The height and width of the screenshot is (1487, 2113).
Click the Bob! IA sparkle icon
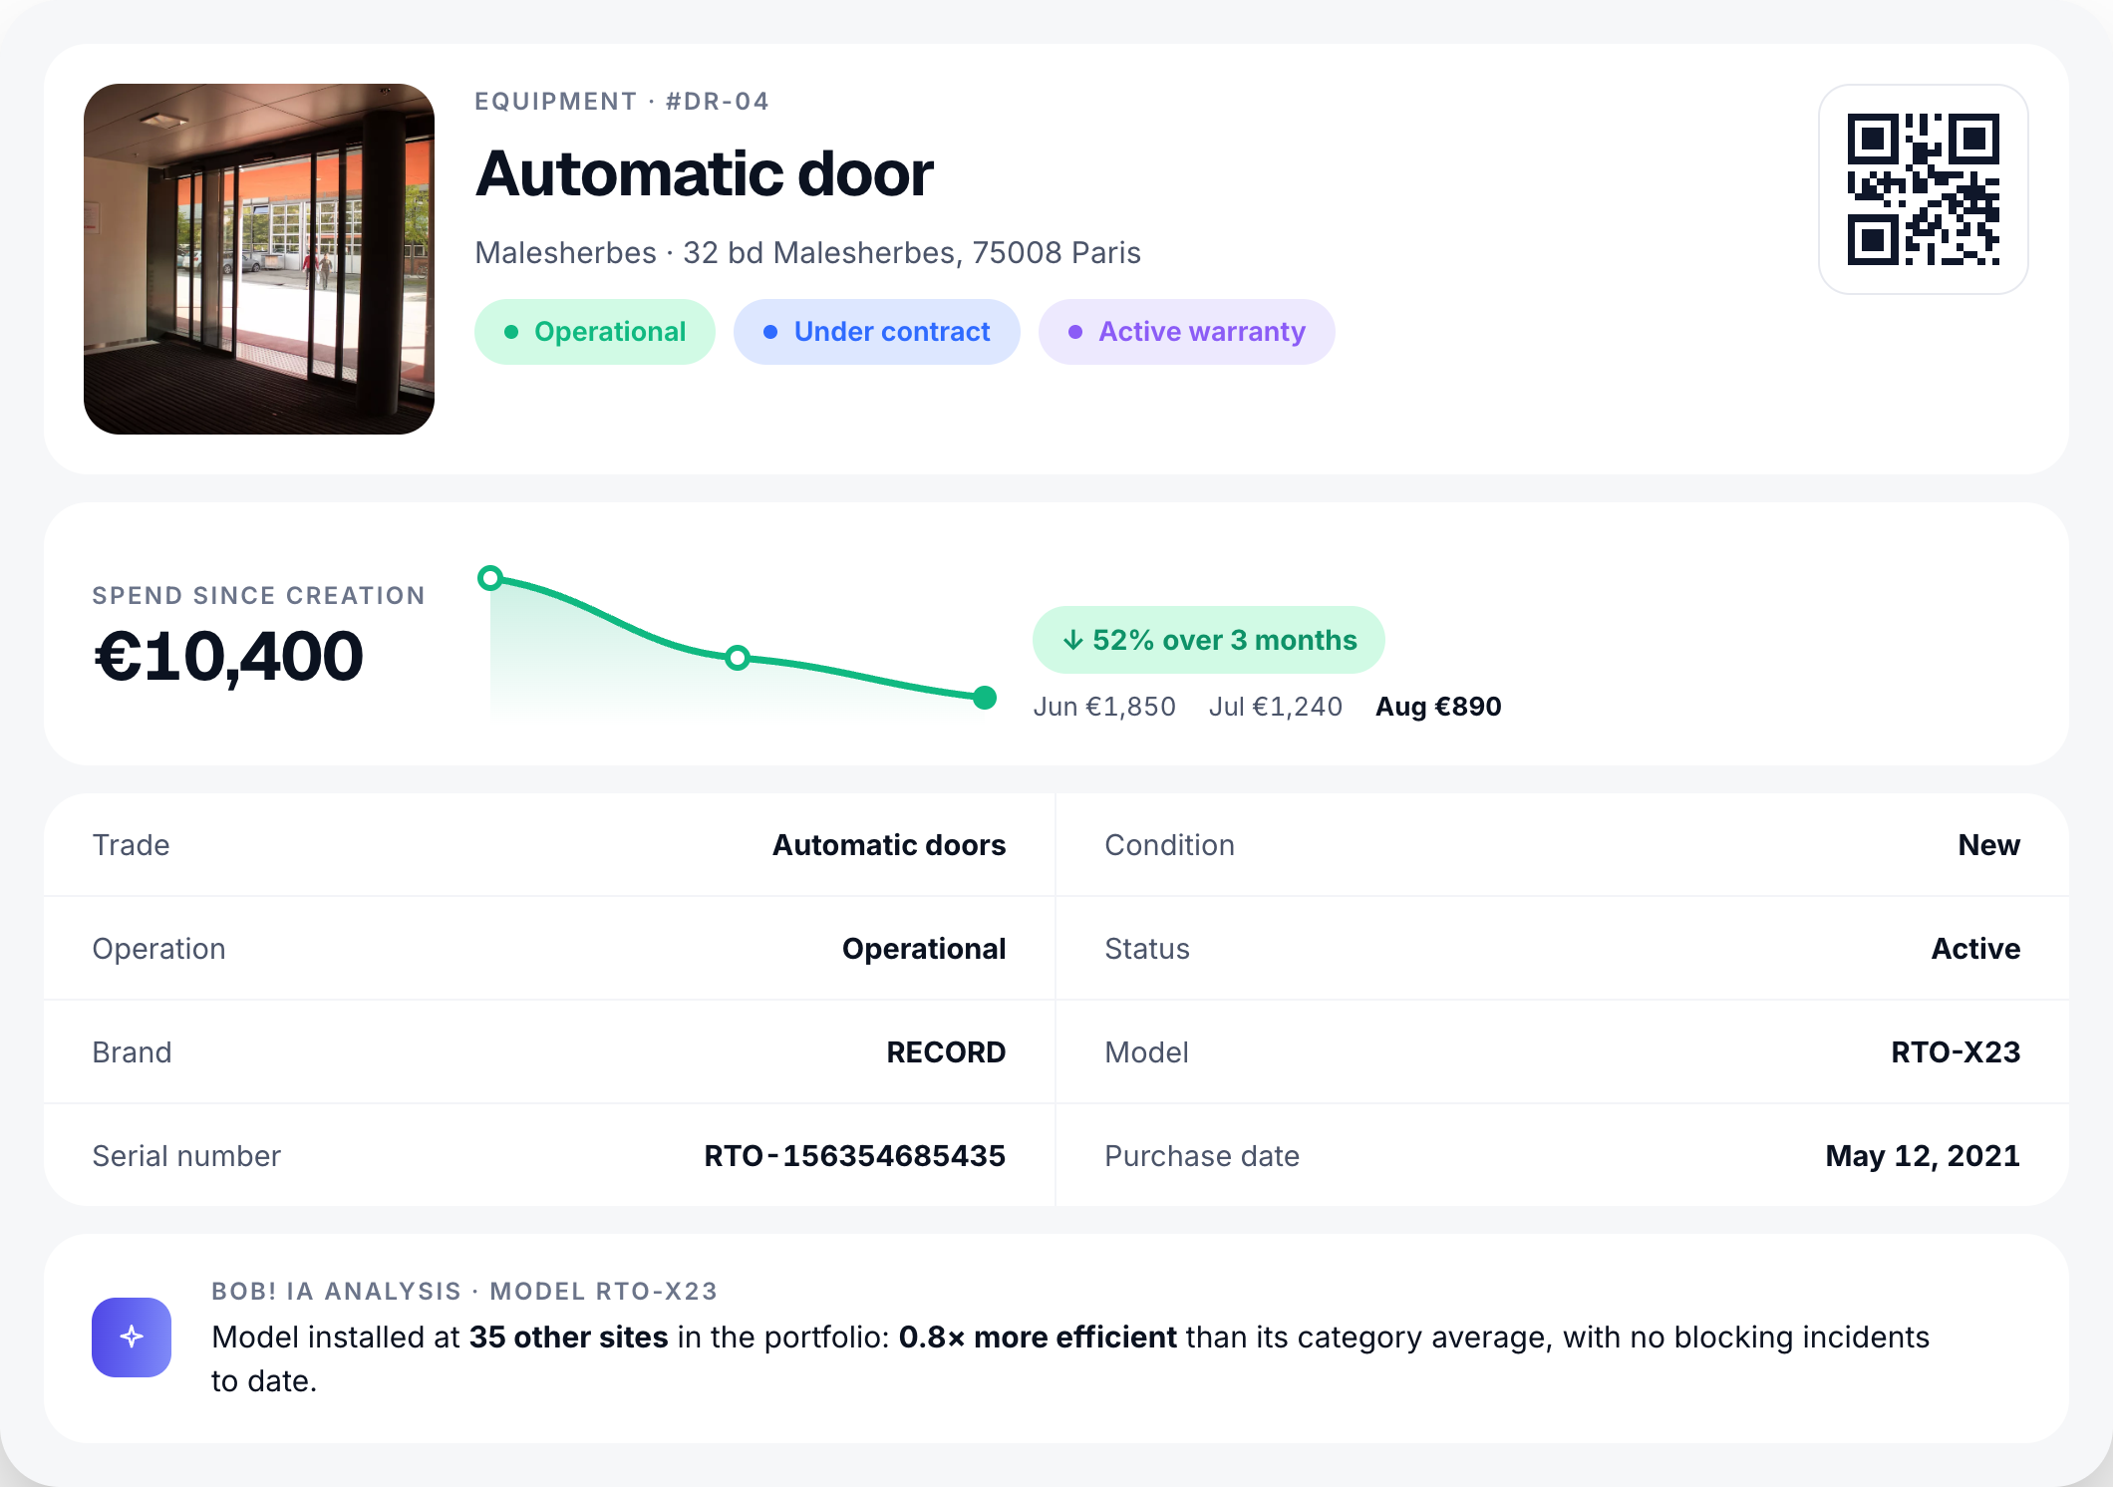[132, 1338]
